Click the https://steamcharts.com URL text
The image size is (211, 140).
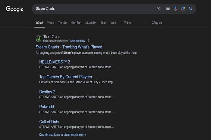point(55,41)
